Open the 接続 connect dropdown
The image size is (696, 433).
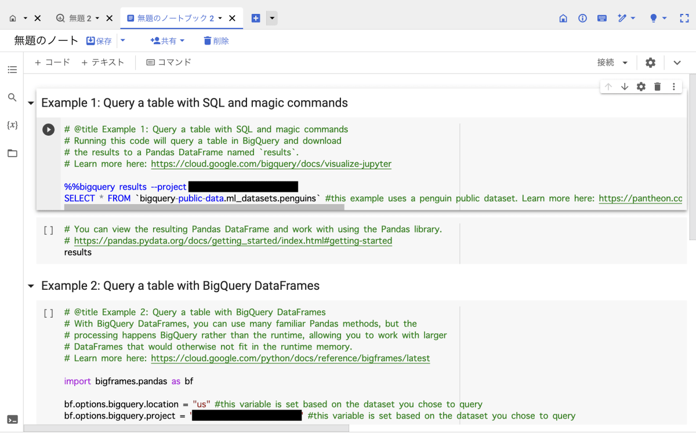click(613, 63)
